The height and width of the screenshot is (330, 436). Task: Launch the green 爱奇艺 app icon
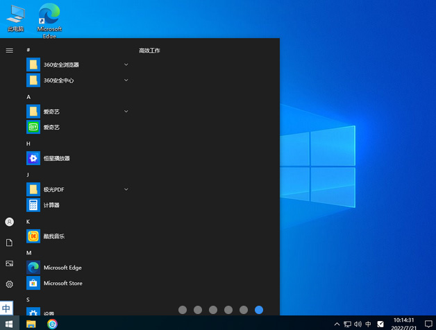(x=33, y=127)
